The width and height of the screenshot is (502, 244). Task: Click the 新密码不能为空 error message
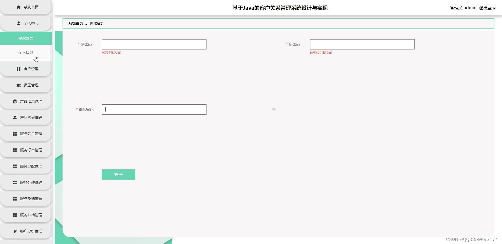(x=321, y=52)
